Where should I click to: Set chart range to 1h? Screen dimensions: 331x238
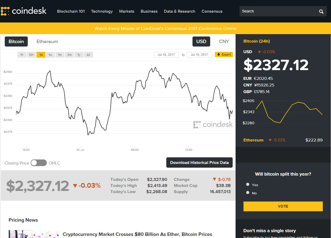(22, 55)
